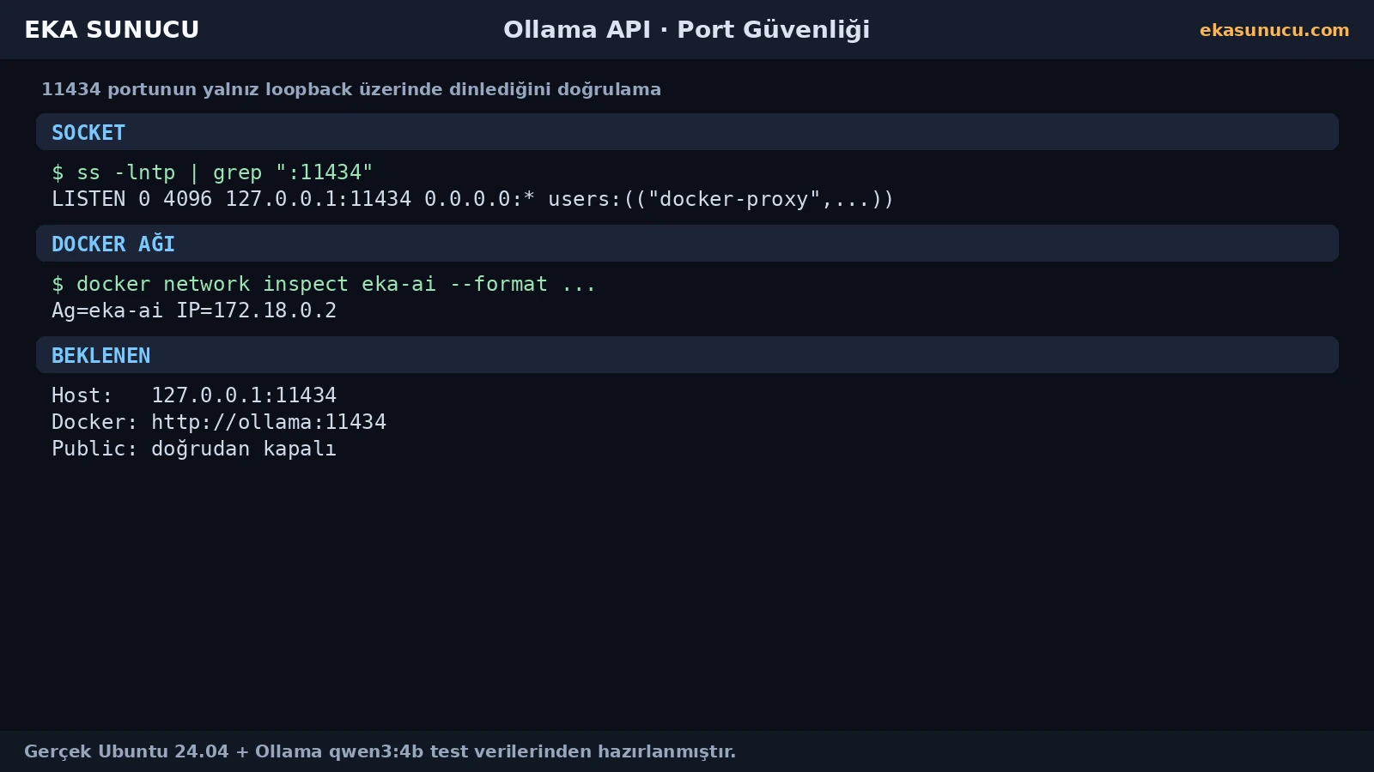Click the ss -lntp grep command line

[212, 172]
